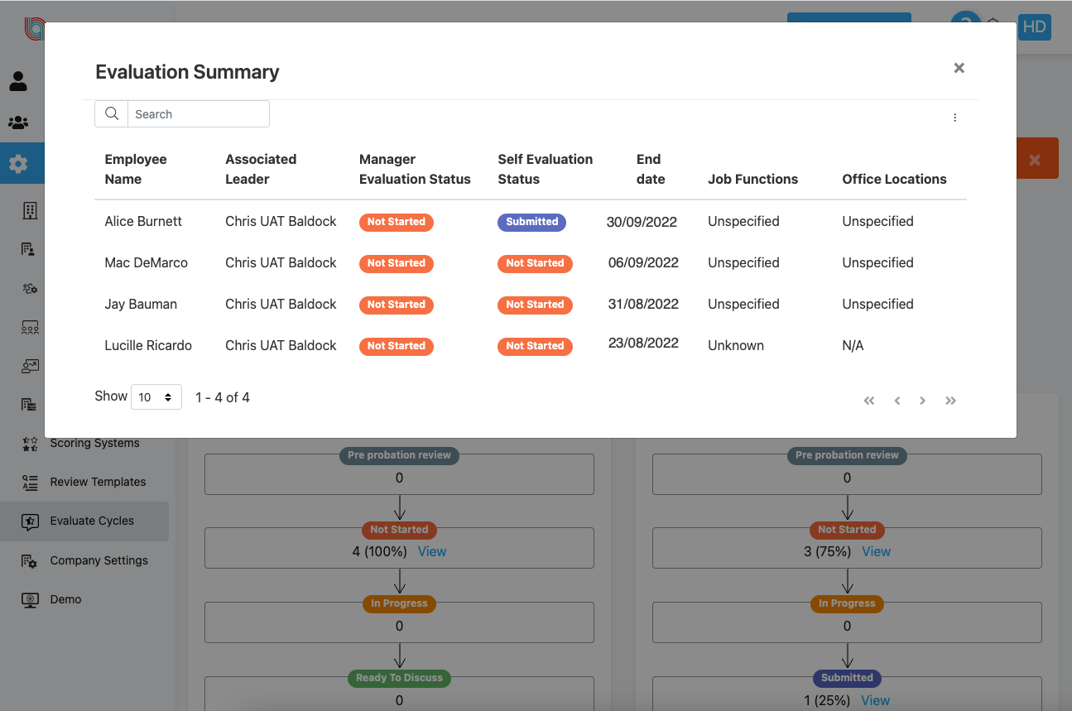1072x711 pixels.
Task: Focus the Search input field
Action: [199, 114]
